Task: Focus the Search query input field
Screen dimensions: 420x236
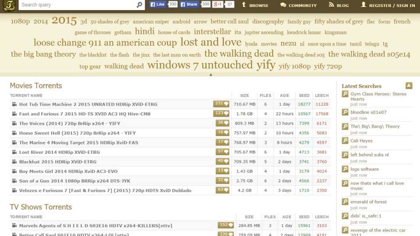Action: coord(77,5)
